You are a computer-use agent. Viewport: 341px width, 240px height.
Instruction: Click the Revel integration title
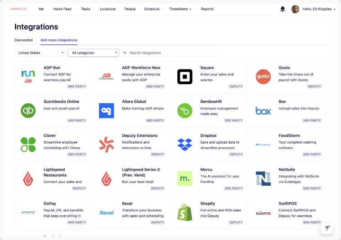127,204
